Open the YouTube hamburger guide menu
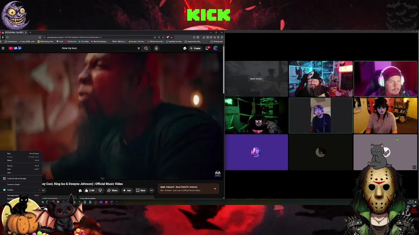The height and width of the screenshot is (235, 419). point(3,48)
